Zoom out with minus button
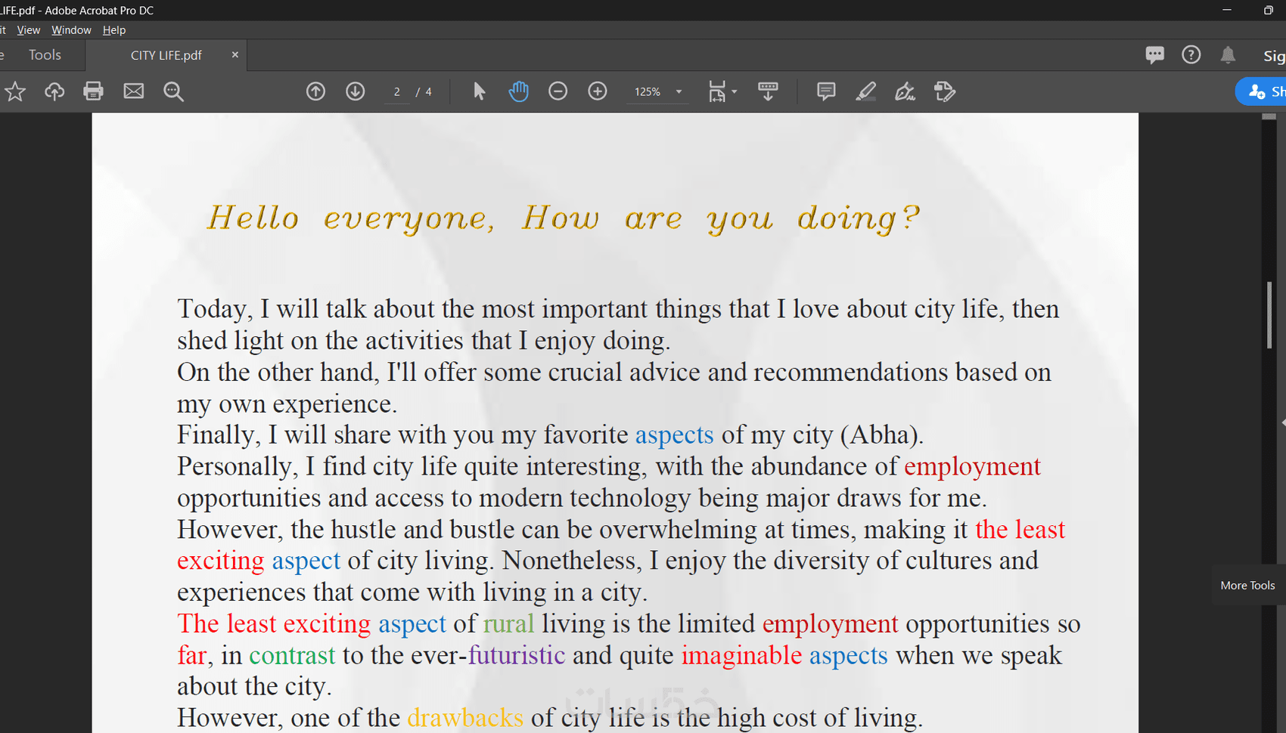The height and width of the screenshot is (733, 1286). [x=558, y=91]
